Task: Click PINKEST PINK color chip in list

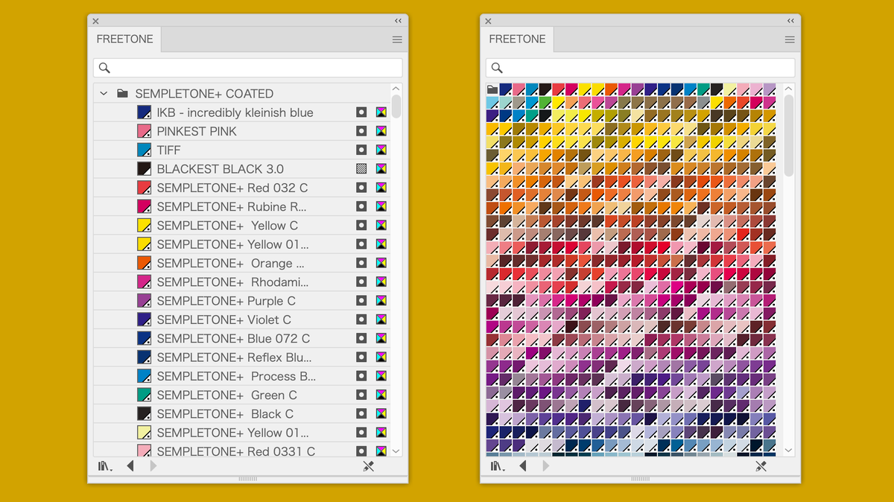Action: (145, 131)
